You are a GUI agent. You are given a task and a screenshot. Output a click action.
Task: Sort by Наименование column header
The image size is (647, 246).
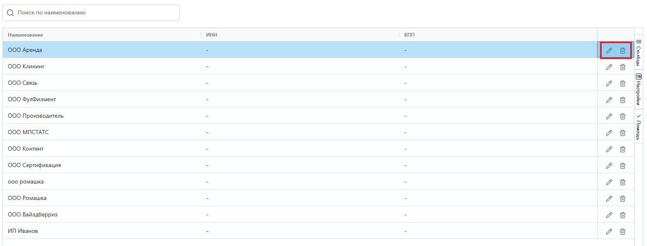tap(26, 35)
